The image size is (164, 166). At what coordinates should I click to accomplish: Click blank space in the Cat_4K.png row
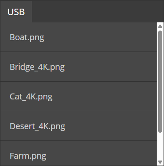104,97
